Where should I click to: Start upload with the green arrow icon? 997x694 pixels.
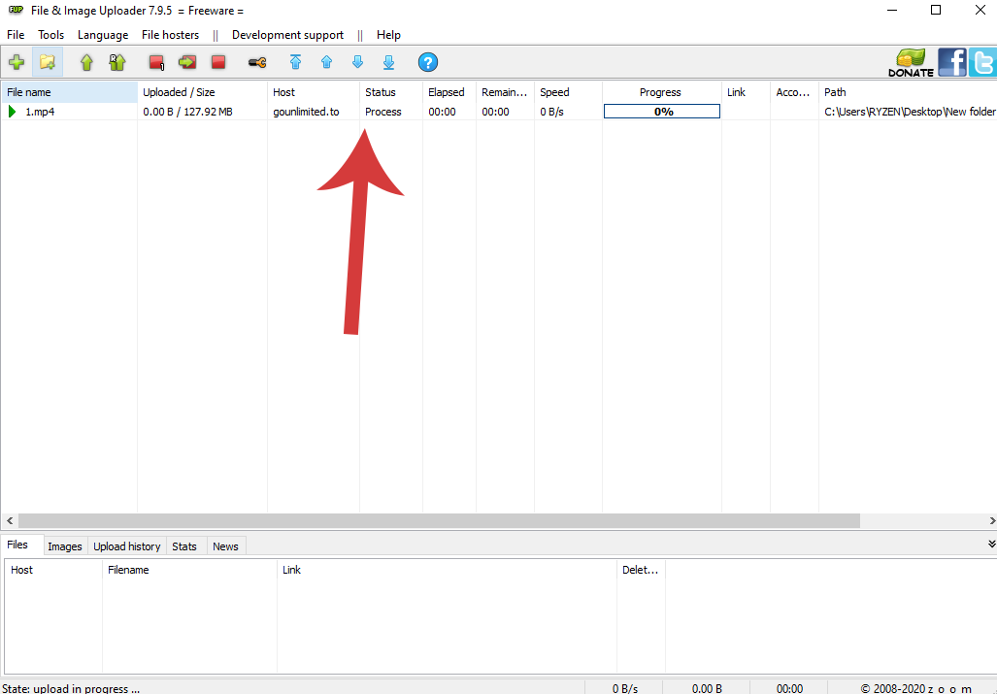tap(86, 62)
